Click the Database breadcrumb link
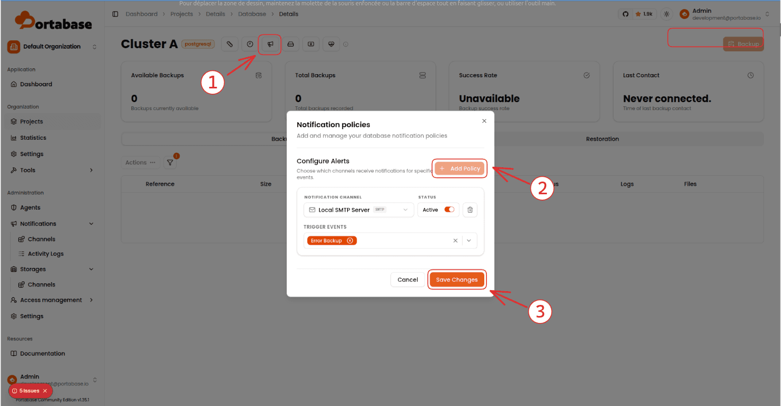The width and height of the screenshot is (781, 406). pyautogui.click(x=252, y=14)
